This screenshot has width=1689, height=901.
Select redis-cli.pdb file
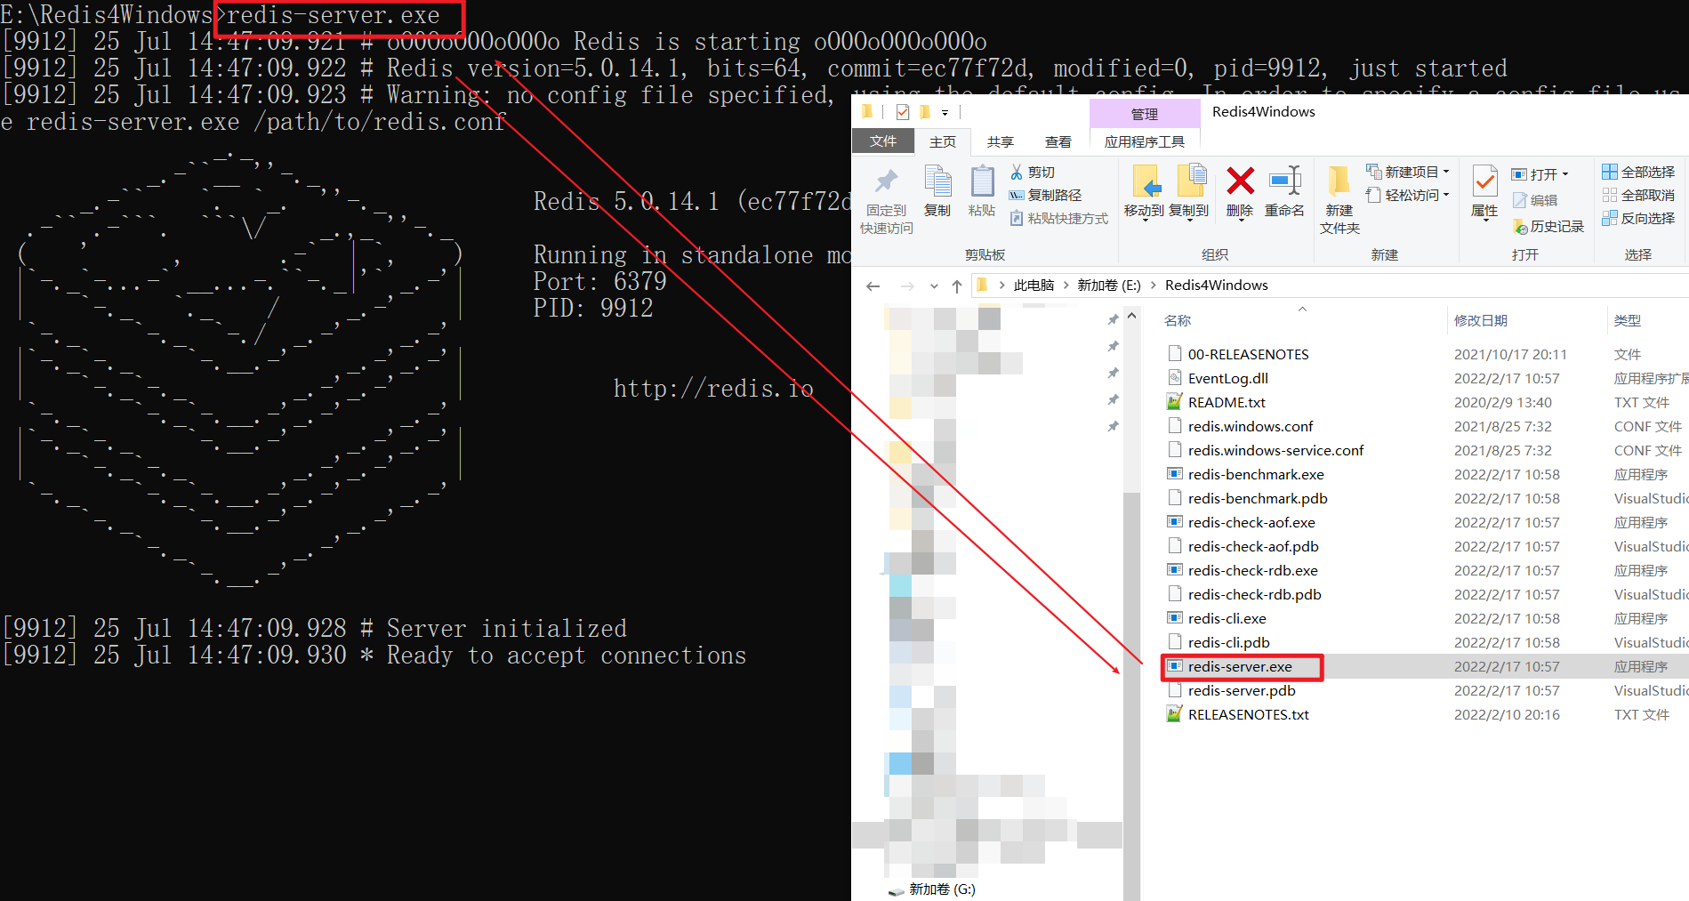(x=1229, y=642)
